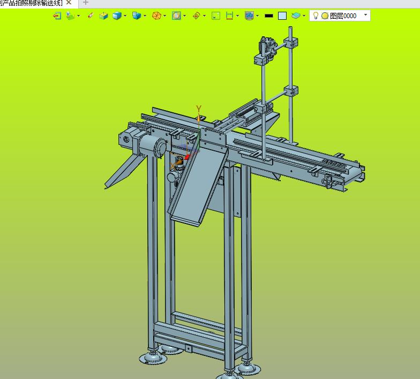This screenshot has height=379, width=420.
Task: Click the sketch-on-plane icon in toolbar
Action: point(70,16)
